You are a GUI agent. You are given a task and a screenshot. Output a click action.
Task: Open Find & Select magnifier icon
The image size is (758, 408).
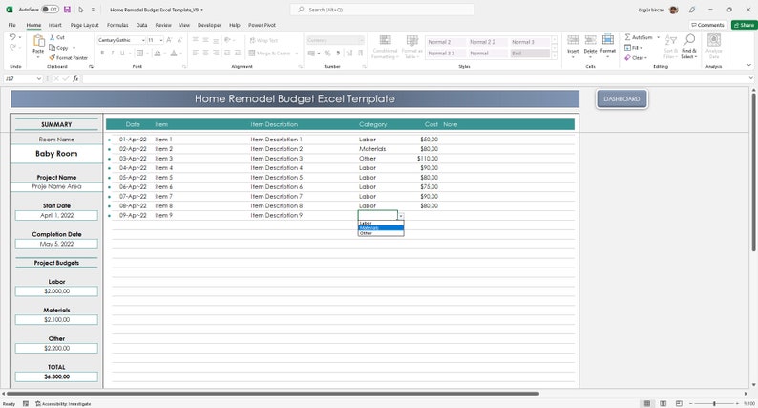point(689,40)
